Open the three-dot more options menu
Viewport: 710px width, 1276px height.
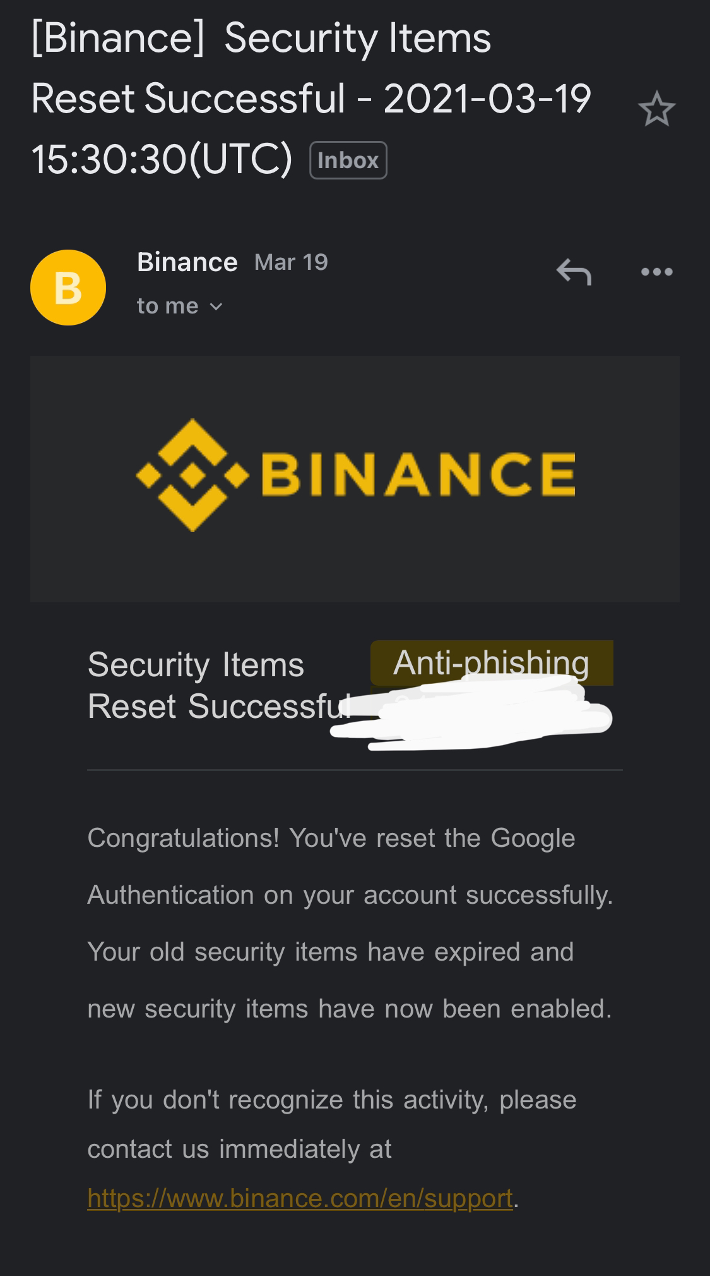click(x=656, y=272)
